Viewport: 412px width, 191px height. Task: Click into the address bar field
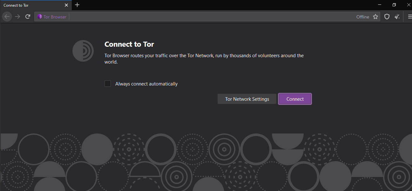coord(210,17)
